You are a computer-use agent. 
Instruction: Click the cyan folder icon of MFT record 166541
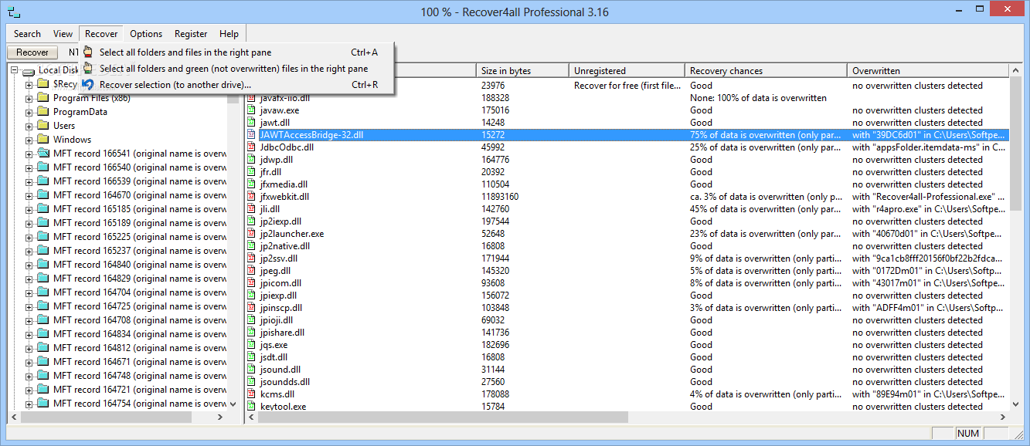(x=42, y=154)
